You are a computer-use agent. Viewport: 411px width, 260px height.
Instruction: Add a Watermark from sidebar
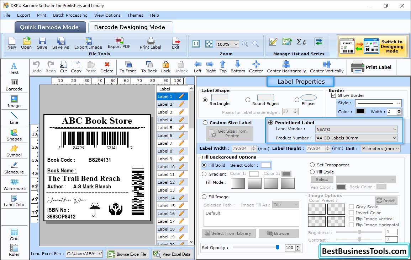point(15,184)
